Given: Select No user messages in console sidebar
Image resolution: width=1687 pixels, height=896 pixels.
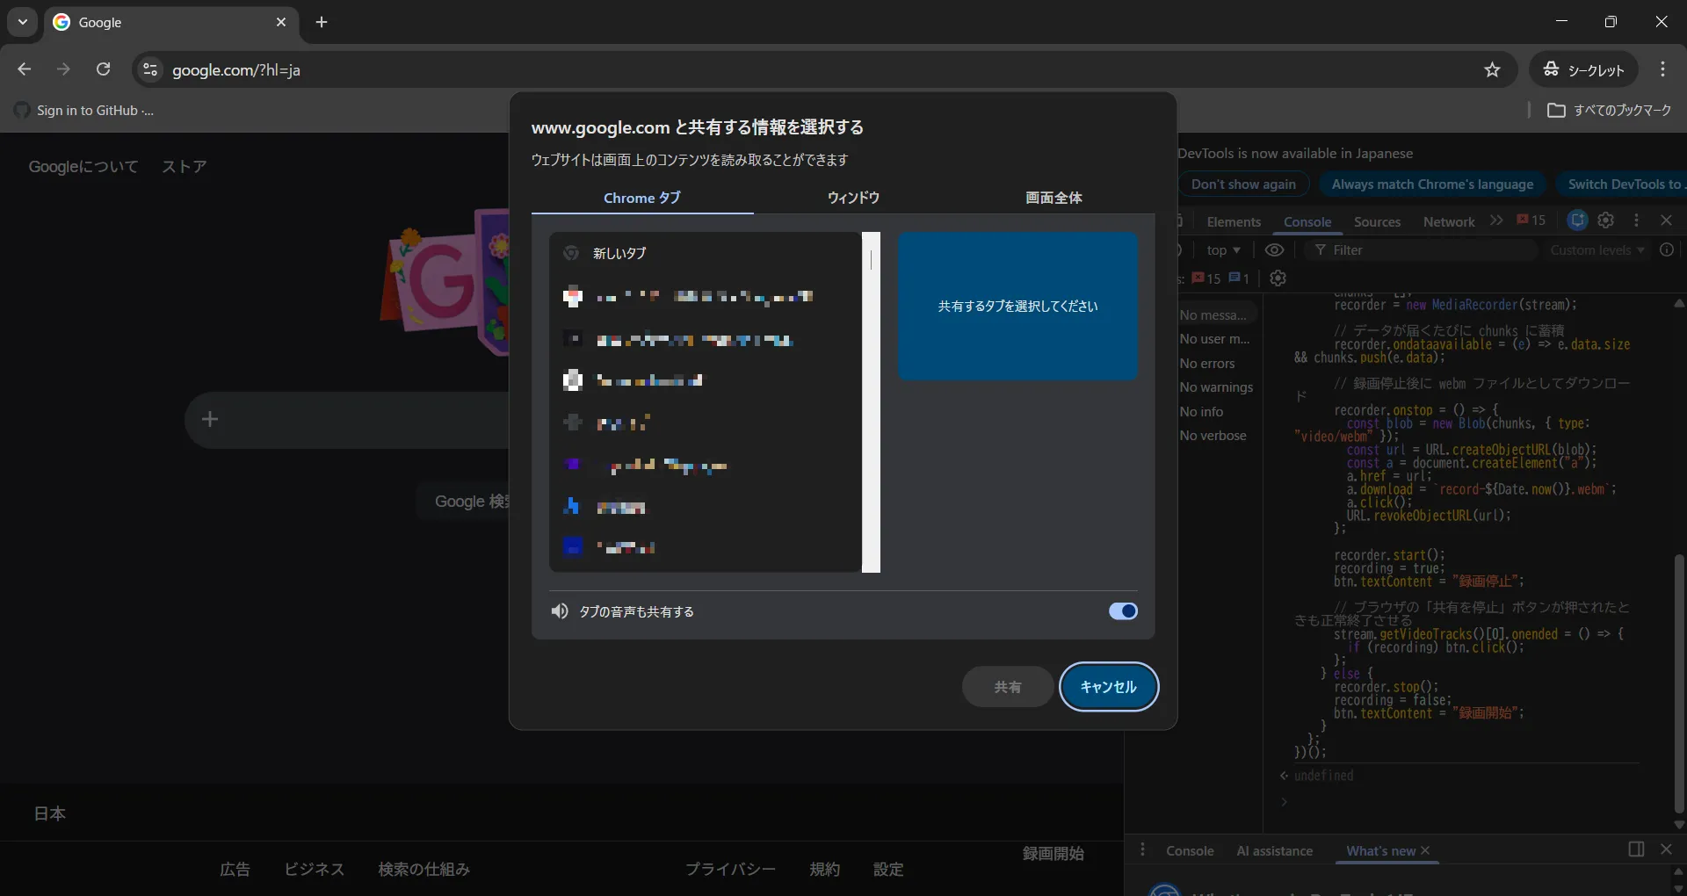Looking at the screenshot, I should [1214, 339].
